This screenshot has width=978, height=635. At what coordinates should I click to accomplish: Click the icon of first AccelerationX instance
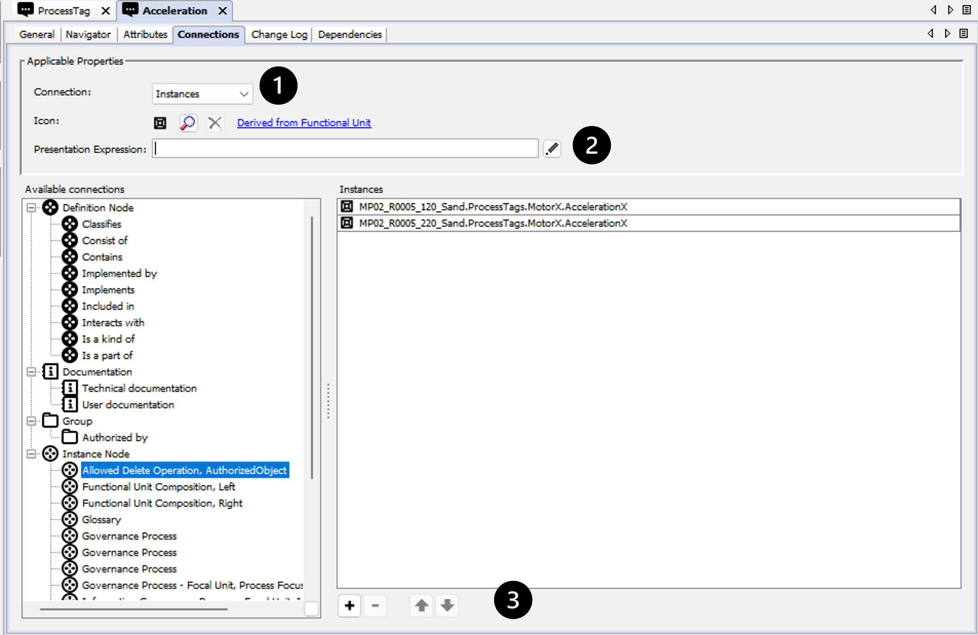click(347, 207)
